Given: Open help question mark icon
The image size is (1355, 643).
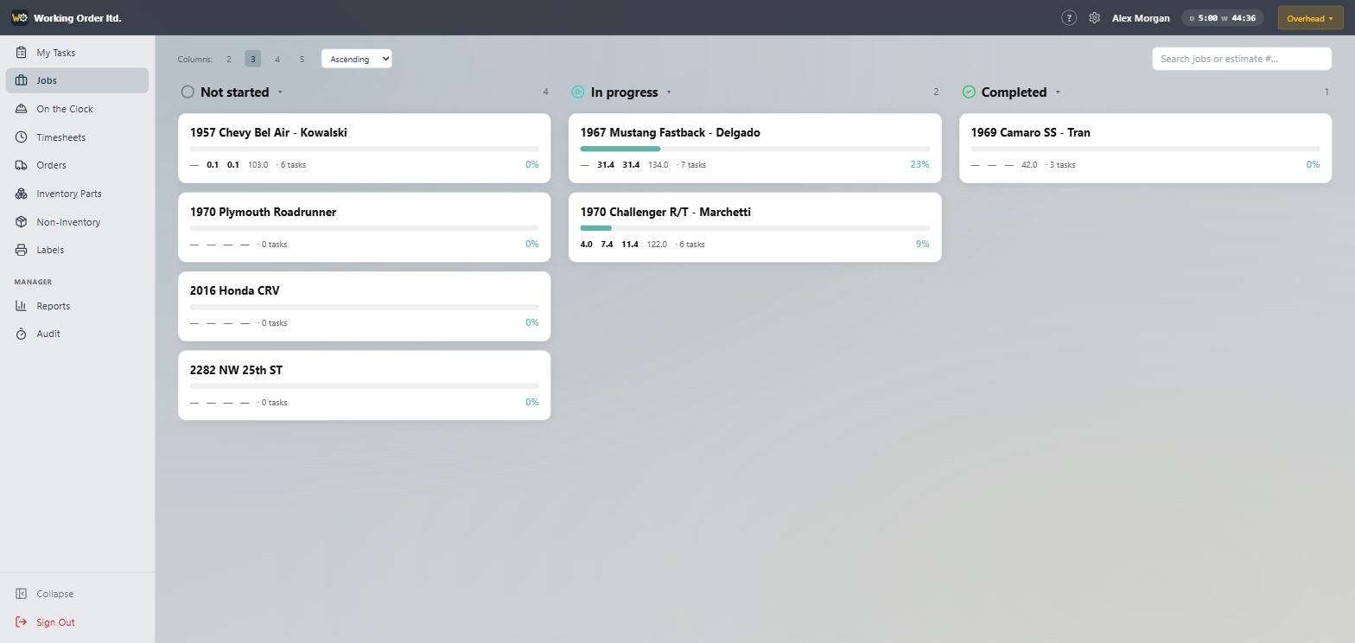Looking at the screenshot, I should [x=1069, y=18].
